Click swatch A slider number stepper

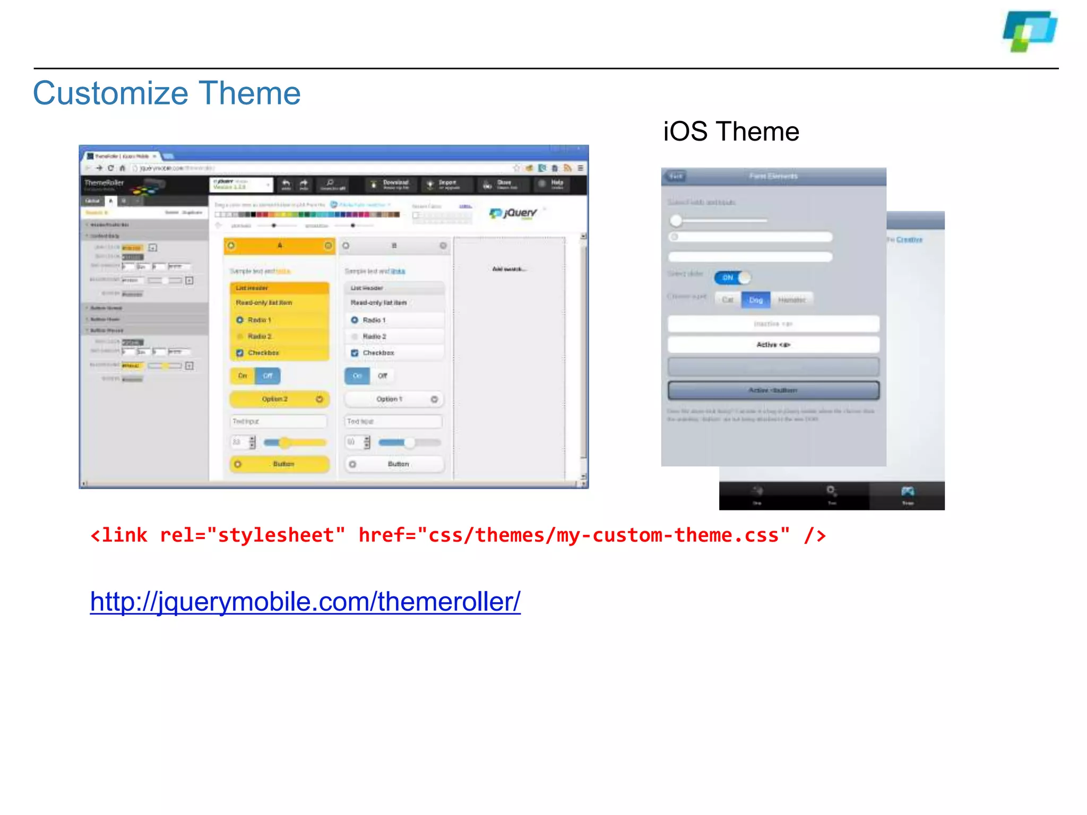253,442
